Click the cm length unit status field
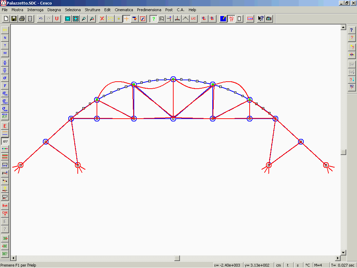 [279, 265]
